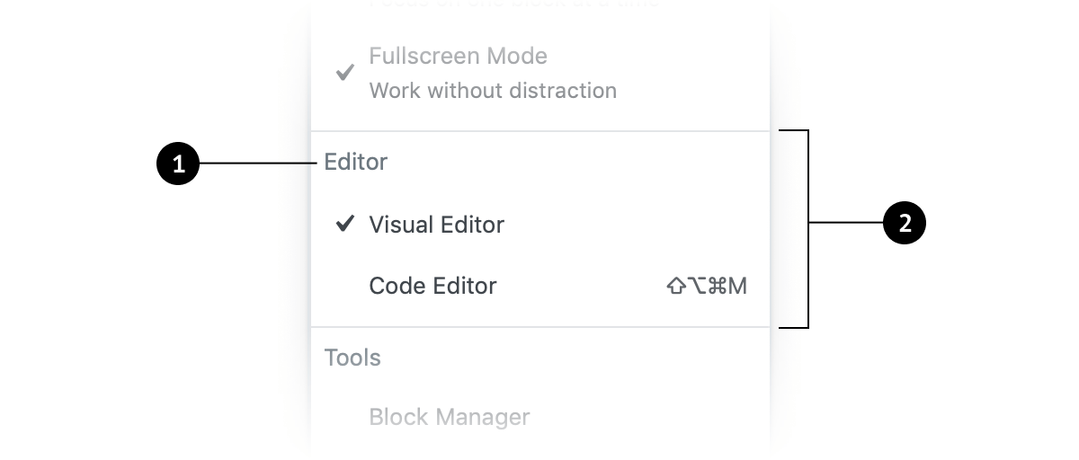1079x460 pixels.
Task: Click the Editor section heading
Action: pyautogui.click(x=356, y=162)
